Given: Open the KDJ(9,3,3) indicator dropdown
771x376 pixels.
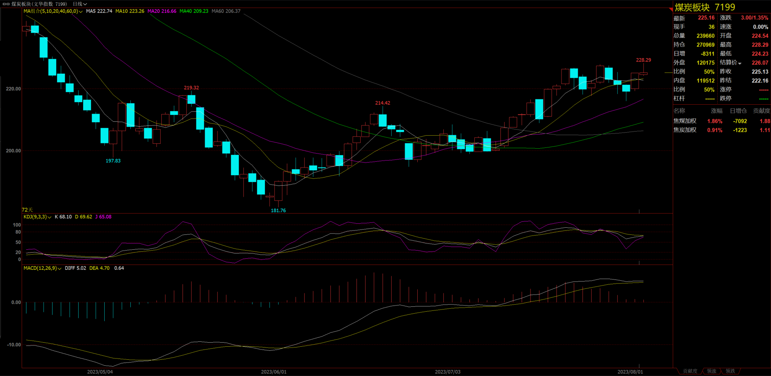Looking at the screenshot, I should pos(50,217).
